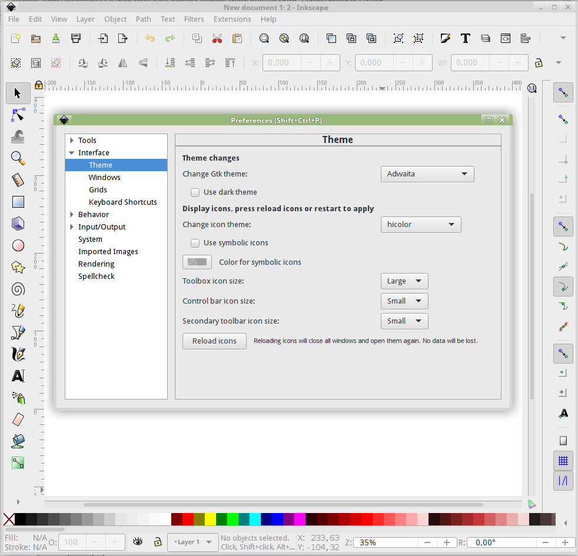Viewport: 578px width, 556px height.
Task: Open Color for symbolic icons swatch
Action: click(x=197, y=262)
